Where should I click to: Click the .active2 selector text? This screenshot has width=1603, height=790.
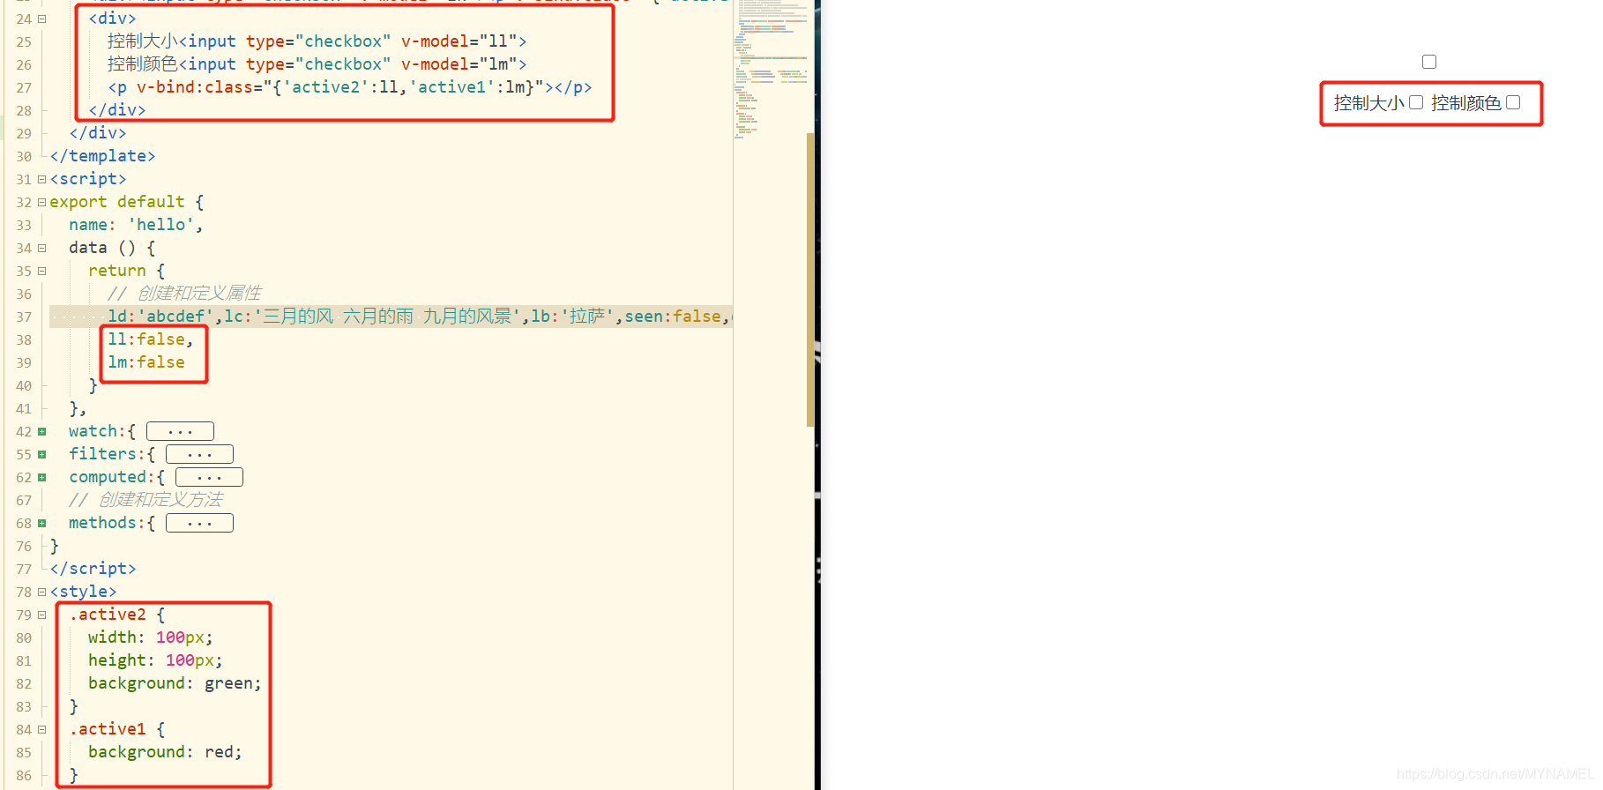108,615
